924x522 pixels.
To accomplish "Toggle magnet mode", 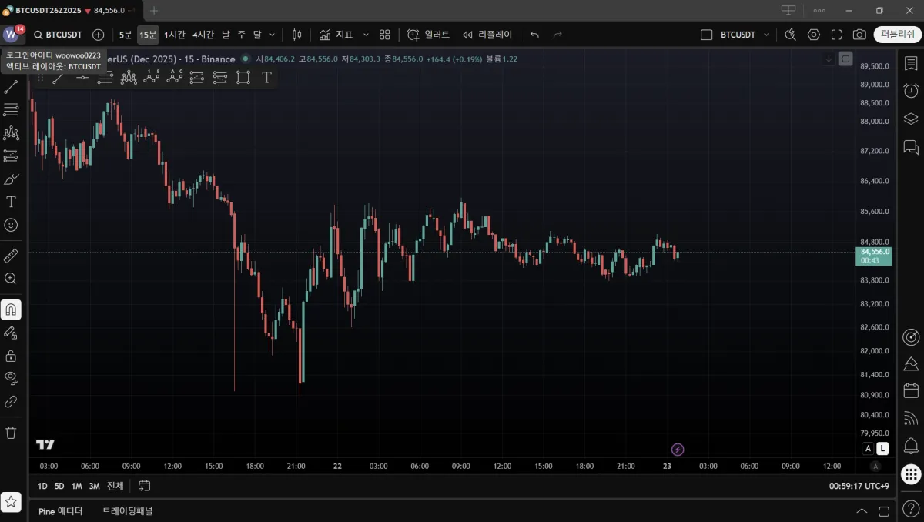I will 11,310.
